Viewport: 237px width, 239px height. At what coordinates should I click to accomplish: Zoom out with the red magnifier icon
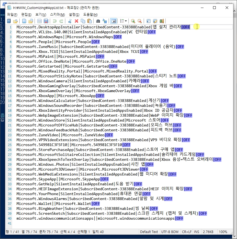point(140,21)
